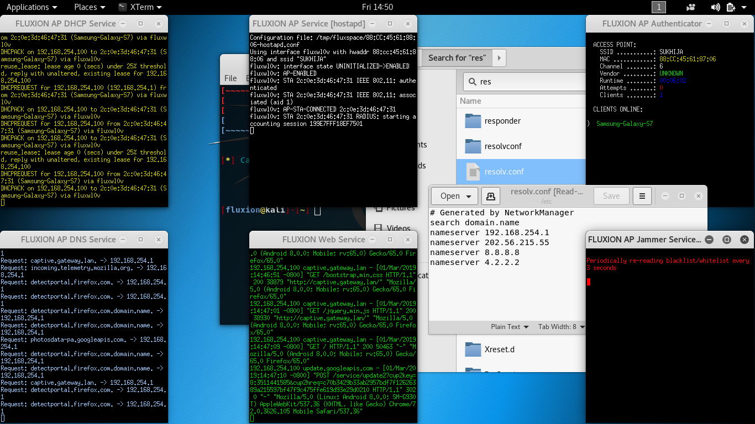Click "CLIENTS ONLINE:" heading in Authenticator
The height and width of the screenshot is (424, 755).
[618, 109]
